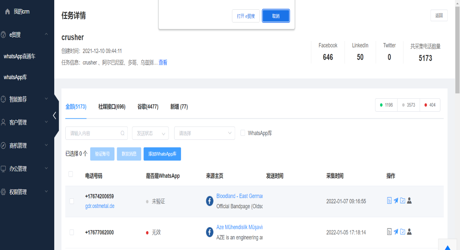Open the Aze Mühendislik Müşavi link
Viewport: 460px width, 250px height.
tap(239, 227)
